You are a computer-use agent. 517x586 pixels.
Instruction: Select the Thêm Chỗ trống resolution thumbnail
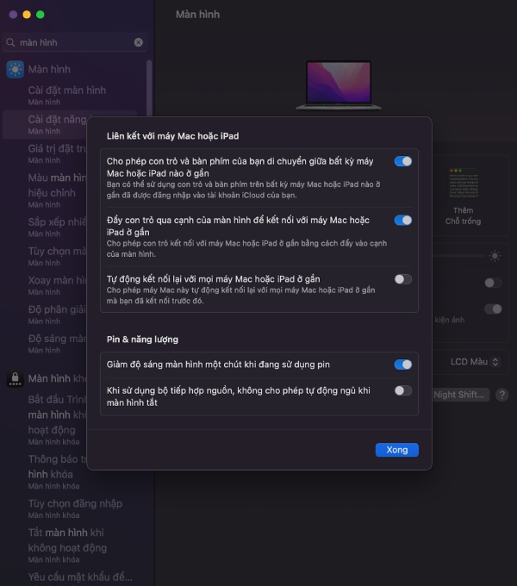(x=464, y=196)
